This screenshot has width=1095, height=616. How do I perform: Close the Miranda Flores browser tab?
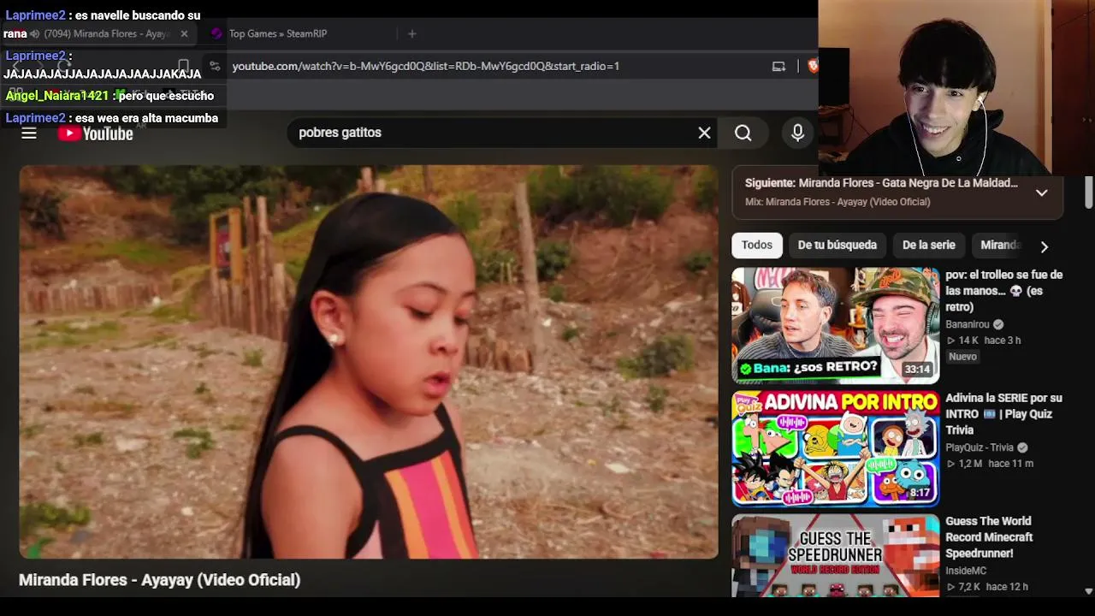[184, 33]
